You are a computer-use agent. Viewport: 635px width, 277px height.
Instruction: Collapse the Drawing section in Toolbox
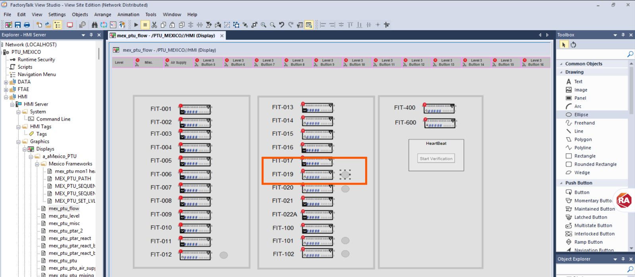point(561,72)
